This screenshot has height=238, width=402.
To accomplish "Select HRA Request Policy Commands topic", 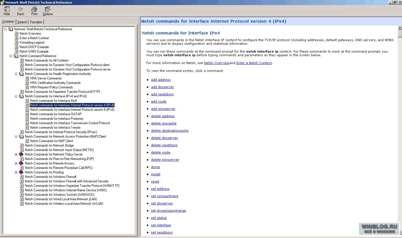I will (x=51, y=87).
